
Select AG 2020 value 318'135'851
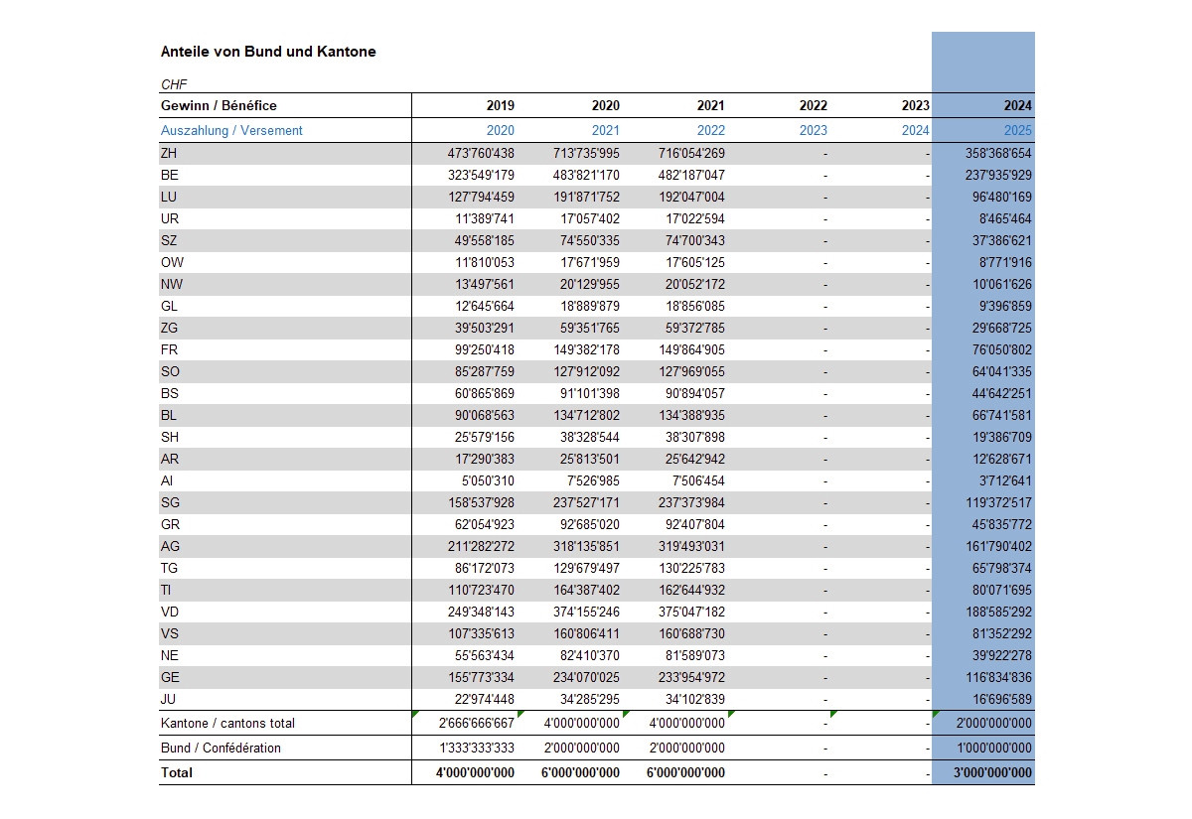point(586,547)
